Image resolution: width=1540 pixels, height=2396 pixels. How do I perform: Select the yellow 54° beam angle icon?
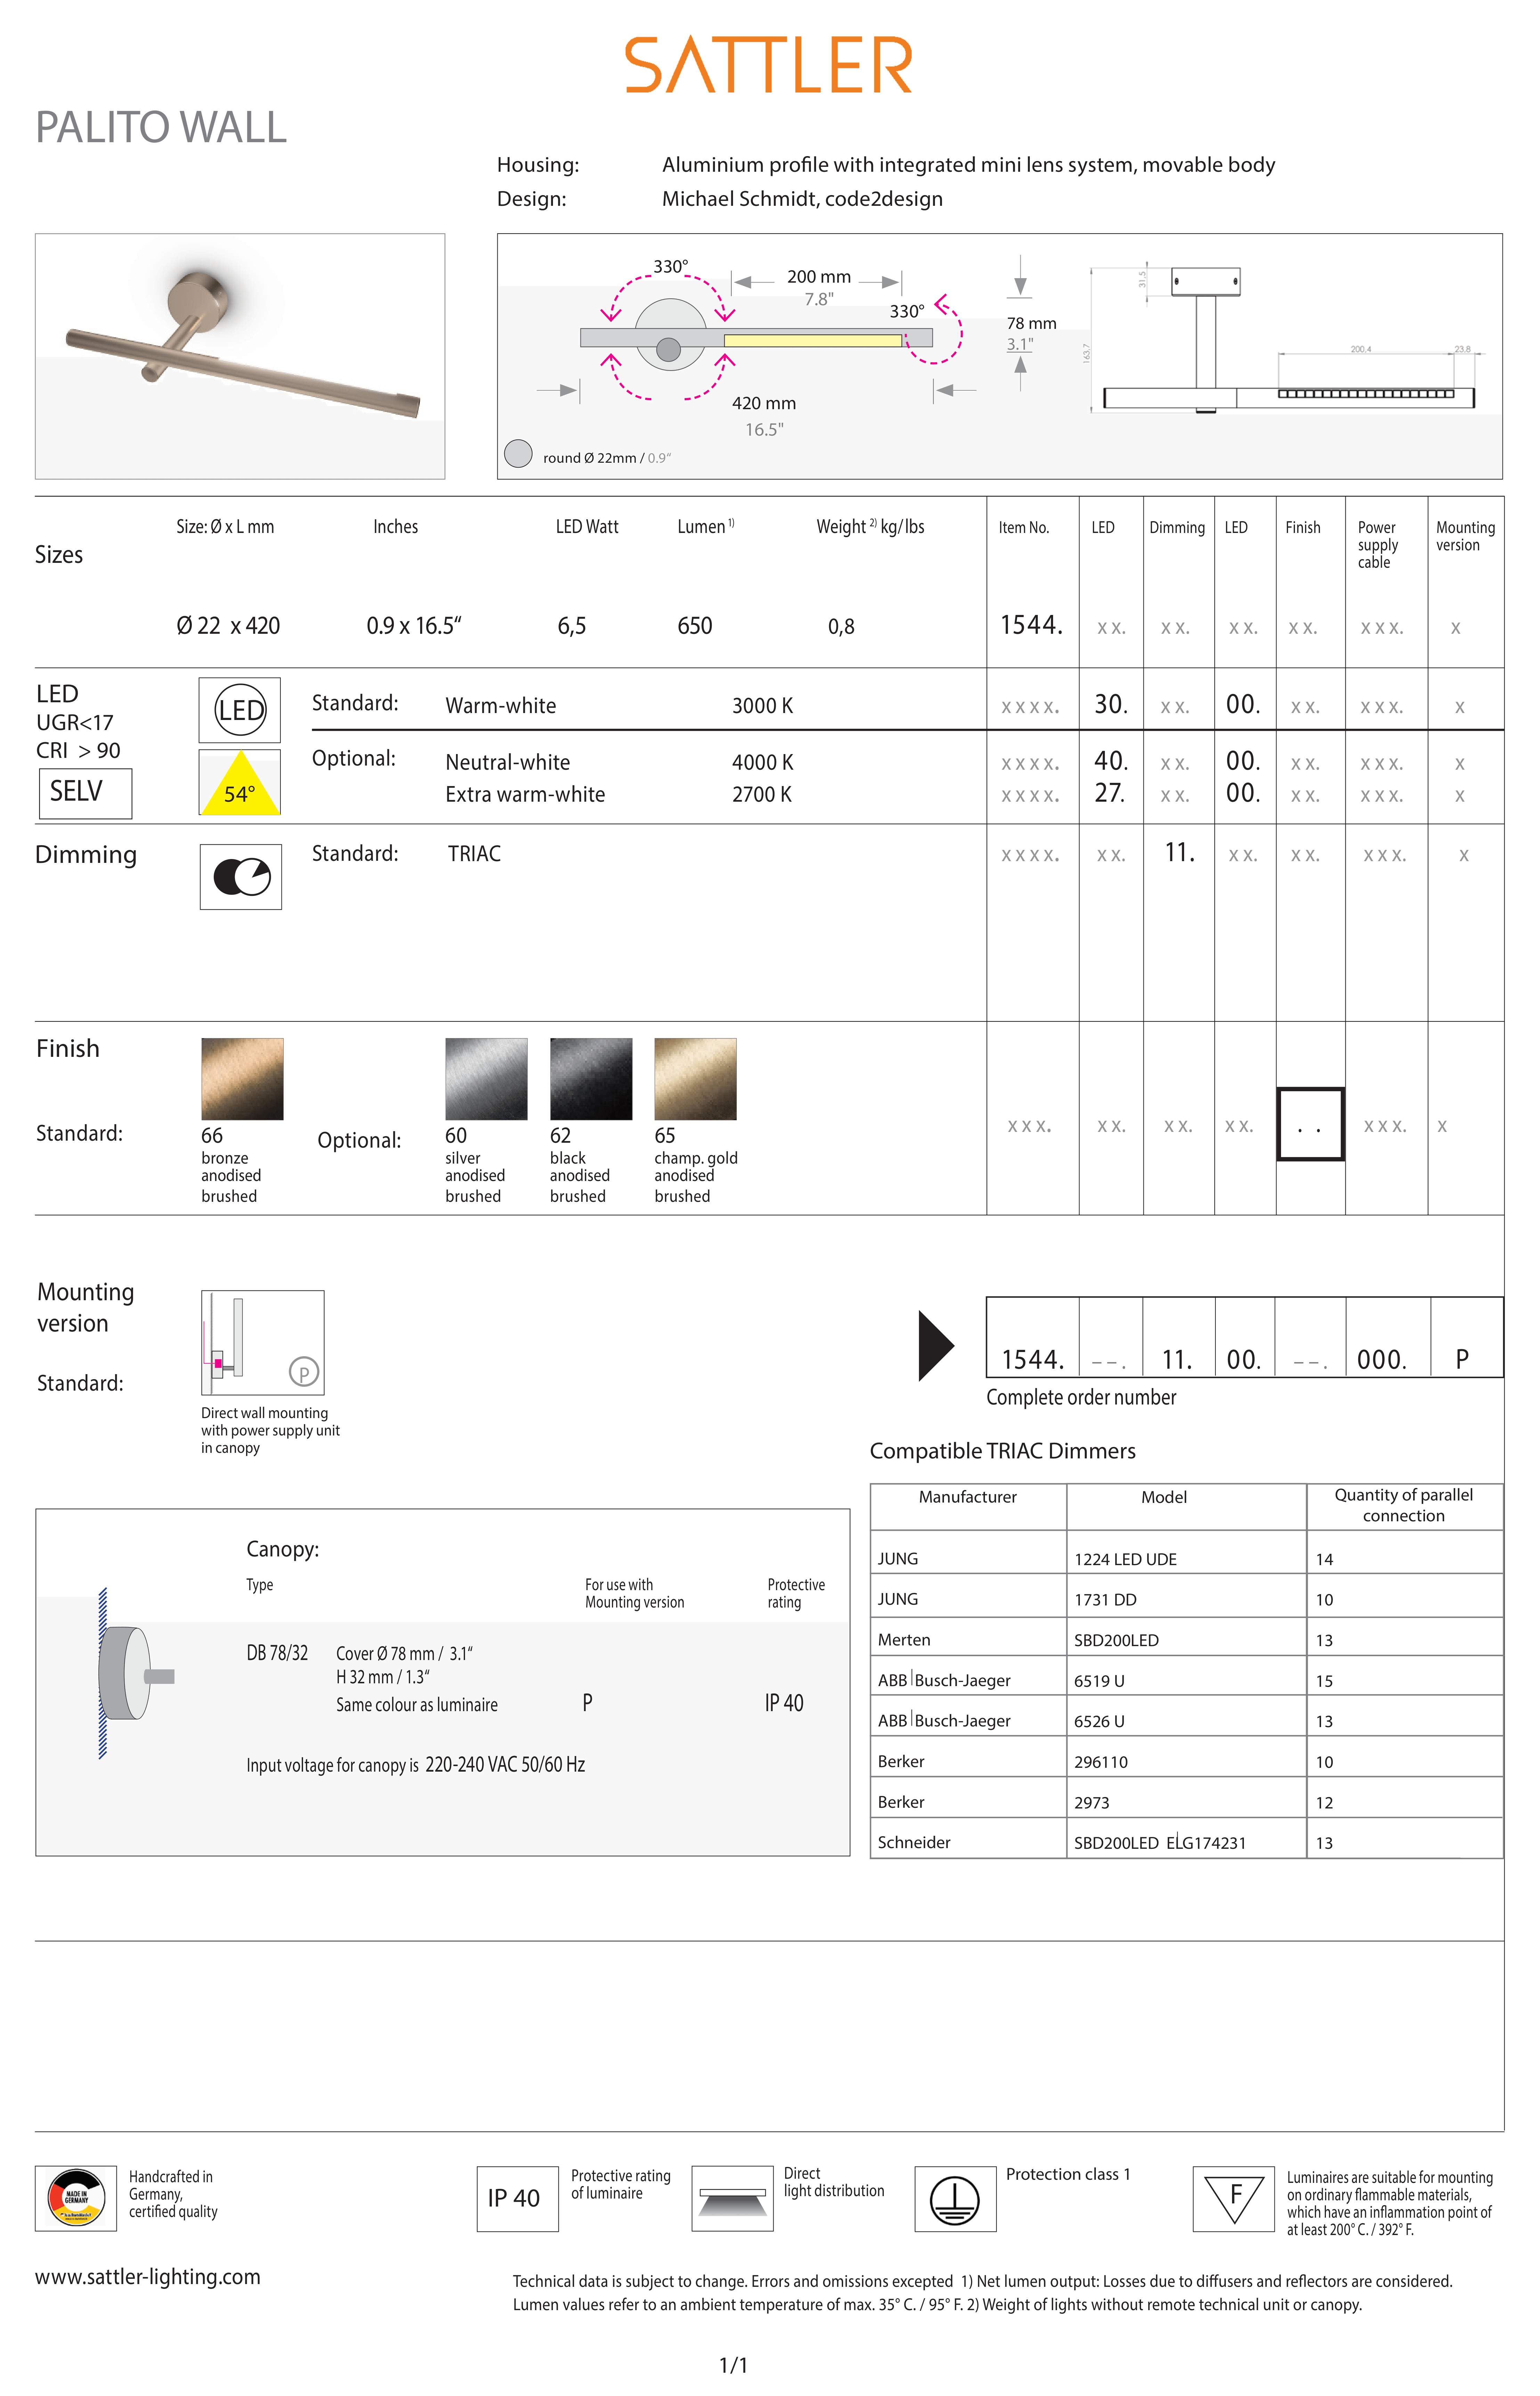[240, 782]
